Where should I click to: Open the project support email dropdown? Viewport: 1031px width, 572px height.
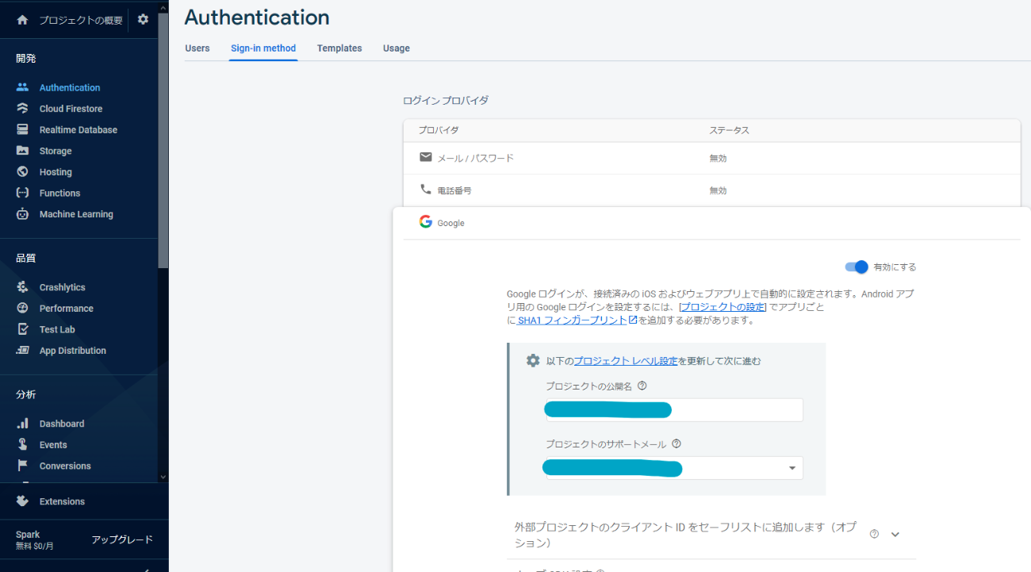click(x=674, y=468)
